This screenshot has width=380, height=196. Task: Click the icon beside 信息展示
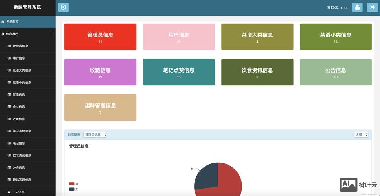[3, 34]
